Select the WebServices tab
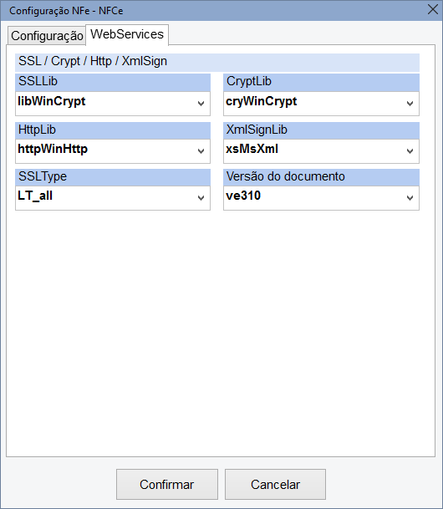 pyautogui.click(x=127, y=34)
